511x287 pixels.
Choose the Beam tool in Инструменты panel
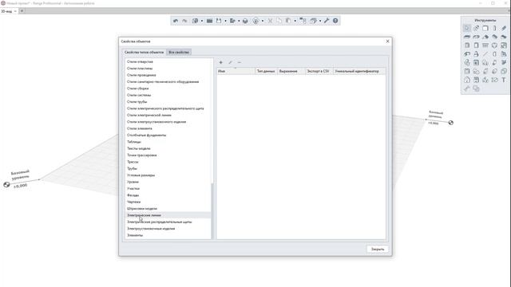pyautogui.click(x=504, y=28)
